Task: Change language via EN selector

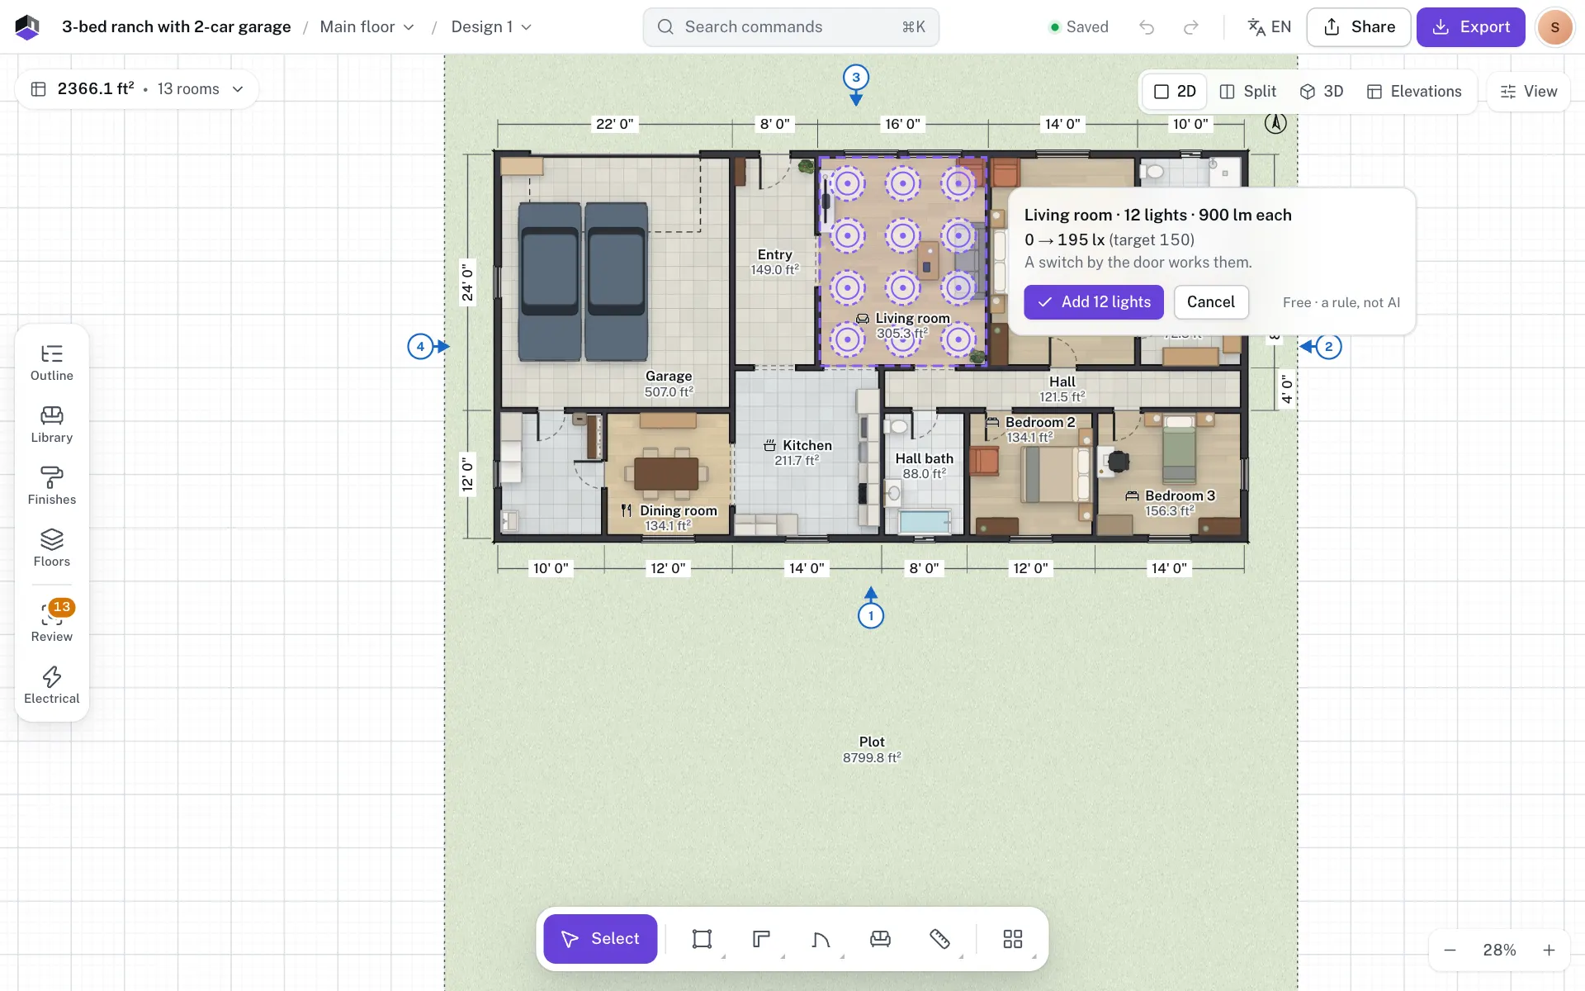Action: point(1269,27)
